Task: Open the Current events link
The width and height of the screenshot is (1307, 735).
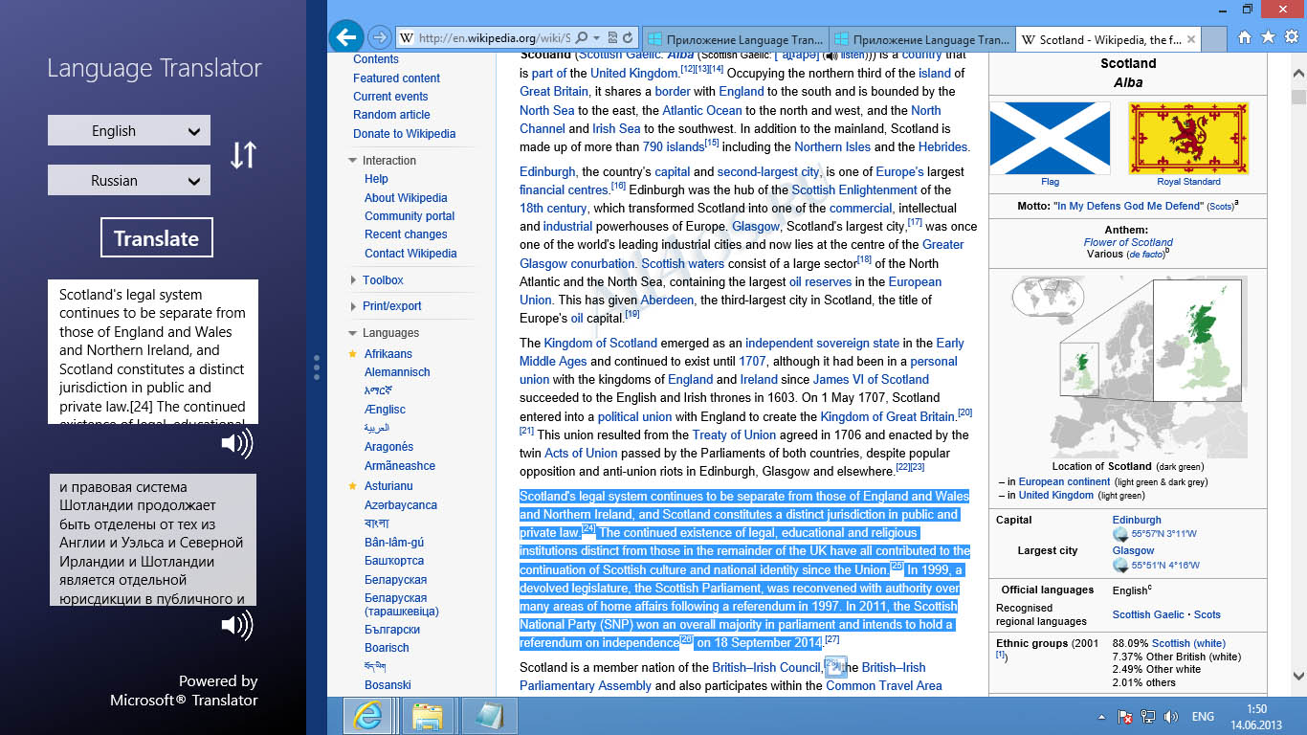Action: coord(390,97)
